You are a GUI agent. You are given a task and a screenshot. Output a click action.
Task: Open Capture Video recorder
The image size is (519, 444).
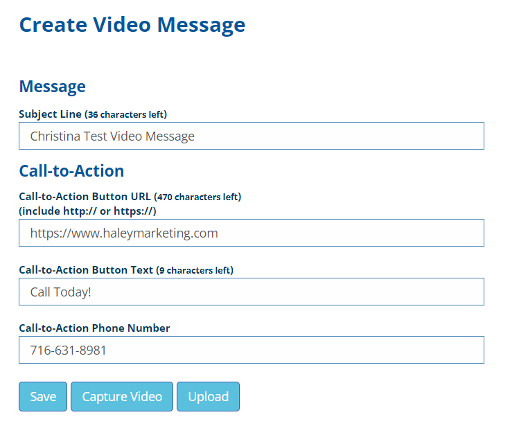coord(122,396)
